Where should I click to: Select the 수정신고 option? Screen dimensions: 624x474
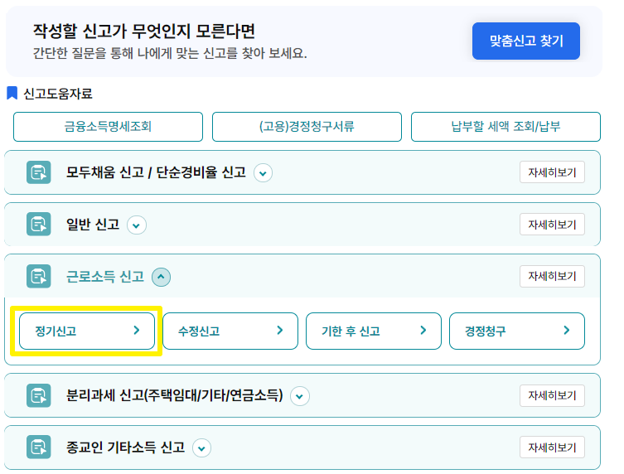[x=230, y=331]
